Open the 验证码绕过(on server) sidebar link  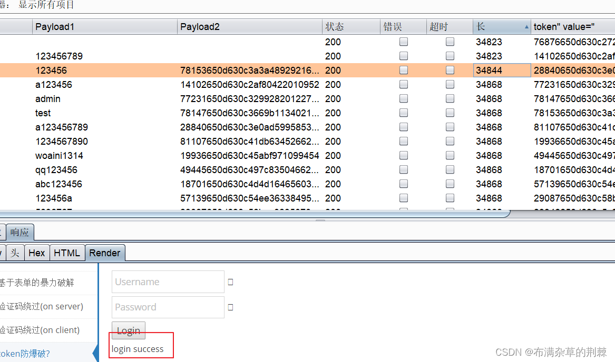point(42,306)
